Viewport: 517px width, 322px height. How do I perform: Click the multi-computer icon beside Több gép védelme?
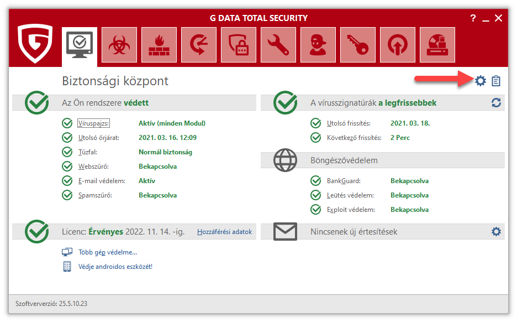67,252
